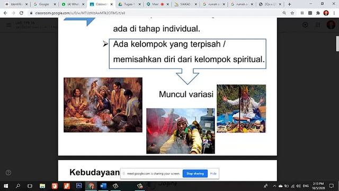
Task: Switch to the Tugas-1 Drive tab
Action: (129, 4)
